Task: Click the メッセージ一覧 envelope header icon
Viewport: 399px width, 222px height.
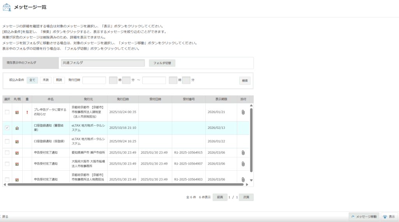Action: [x=7, y=7]
